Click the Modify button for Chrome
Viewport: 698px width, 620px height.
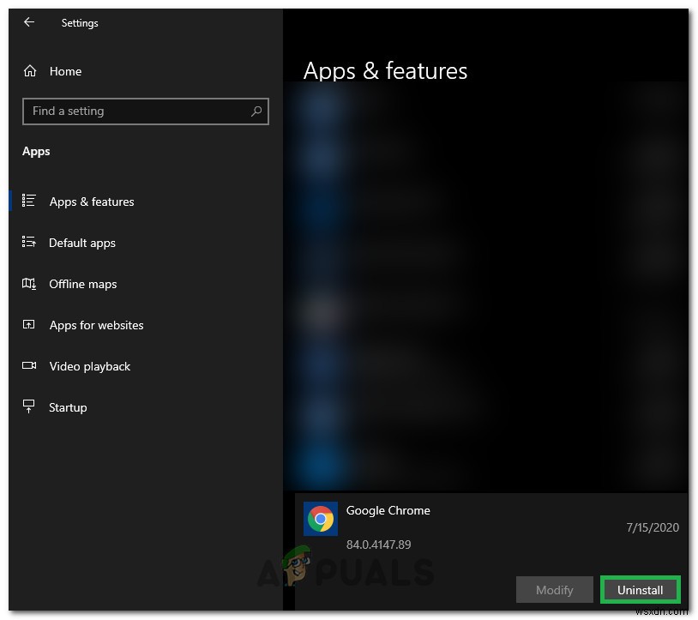click(554, 590)
